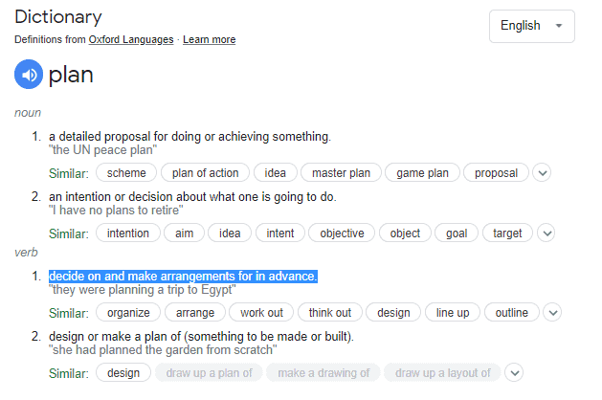Select the 'scheme' synonym chip
Image resolution: width=602 pixels, height=400 pixels.
126,173
